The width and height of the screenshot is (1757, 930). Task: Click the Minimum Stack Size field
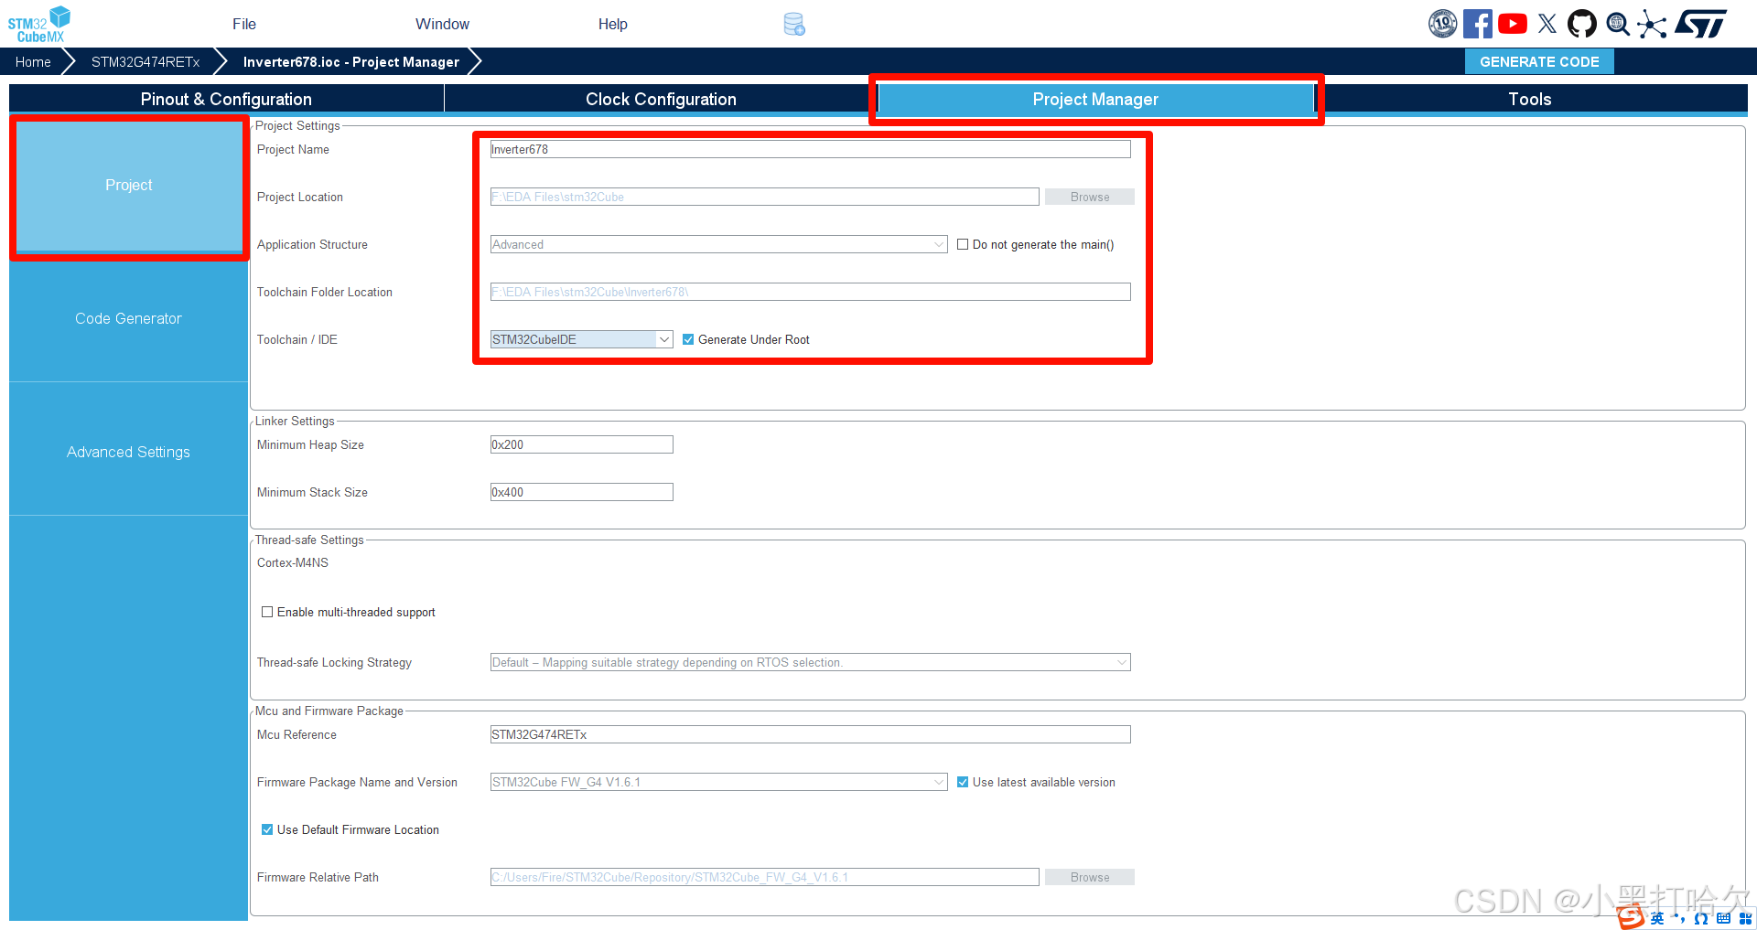(582, 492)
